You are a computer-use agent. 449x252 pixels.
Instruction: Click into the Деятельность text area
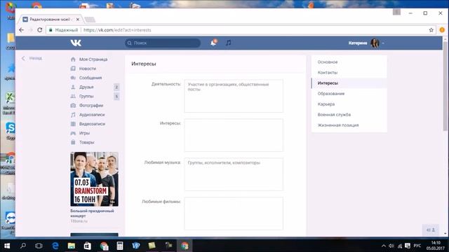(x=234, y=96)
